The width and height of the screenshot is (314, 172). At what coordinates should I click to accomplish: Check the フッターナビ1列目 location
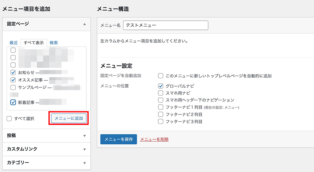[x=160, y=107]
